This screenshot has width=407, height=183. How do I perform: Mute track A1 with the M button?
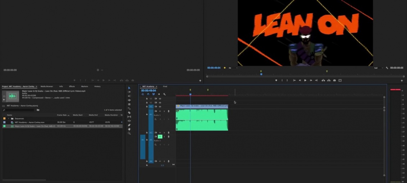[160, 111]
